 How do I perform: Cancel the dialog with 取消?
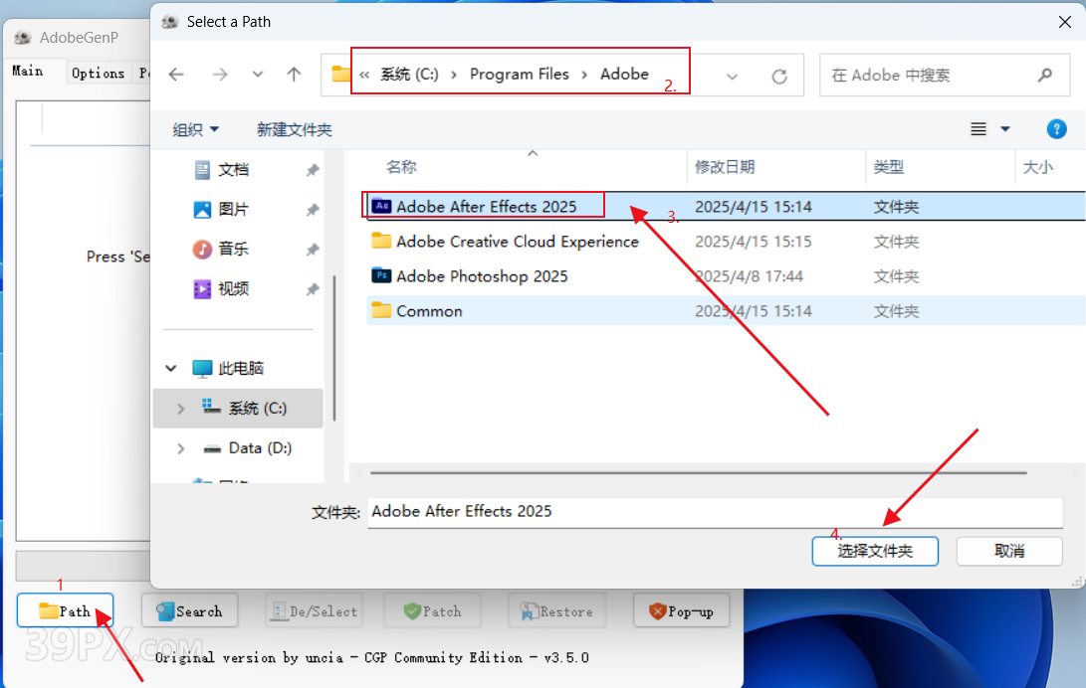[1009, 551]
